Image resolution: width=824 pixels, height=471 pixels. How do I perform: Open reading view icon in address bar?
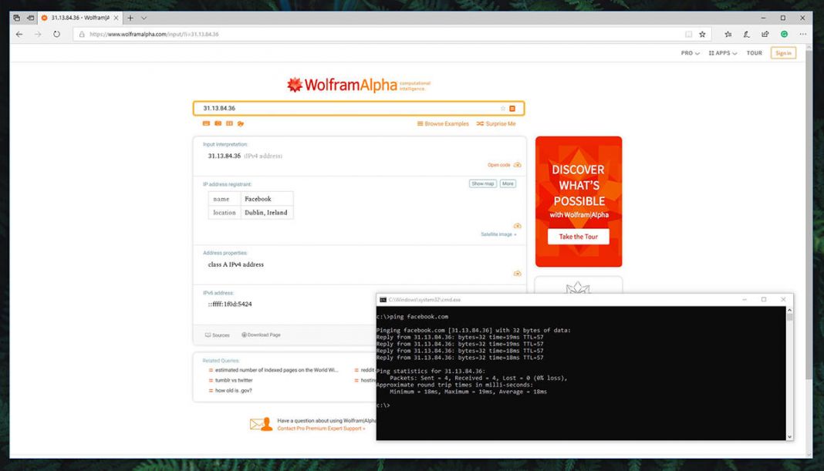tap(688, 34)
